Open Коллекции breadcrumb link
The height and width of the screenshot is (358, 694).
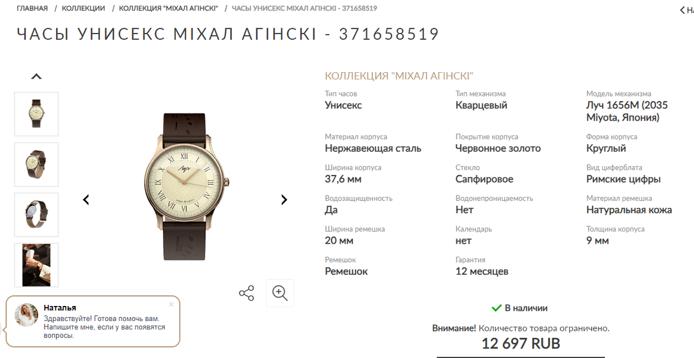coord(83,9)
